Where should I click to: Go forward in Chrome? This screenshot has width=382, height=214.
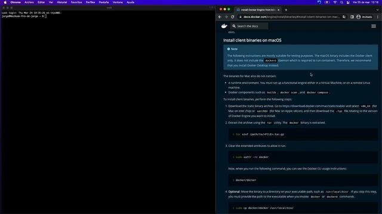tap(226, 17)
